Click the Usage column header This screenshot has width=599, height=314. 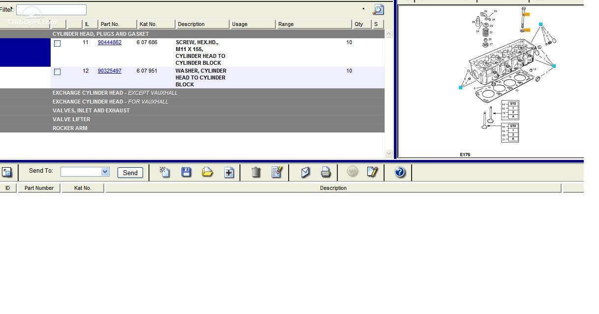(252, 24)
